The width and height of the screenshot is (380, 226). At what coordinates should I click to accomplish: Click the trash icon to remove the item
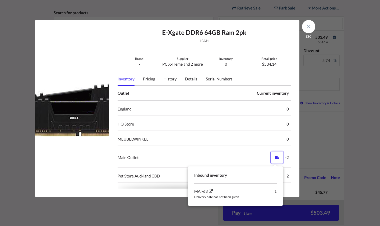coord(334,37)
